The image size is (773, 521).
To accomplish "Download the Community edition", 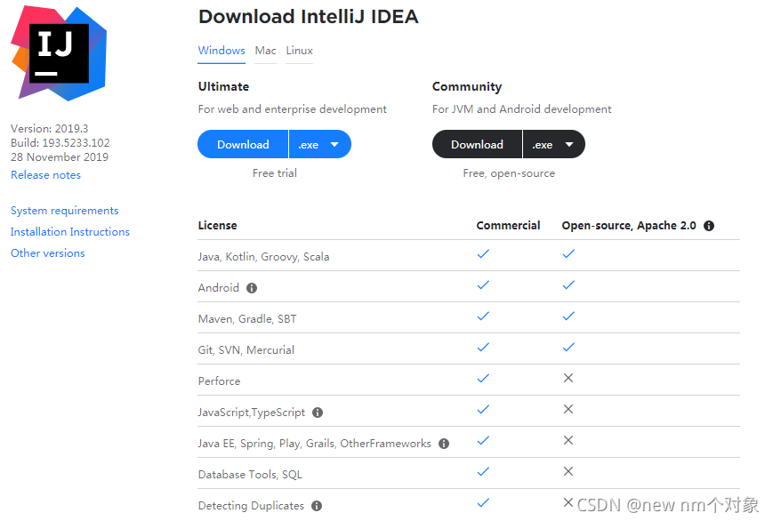I will 477,144.
